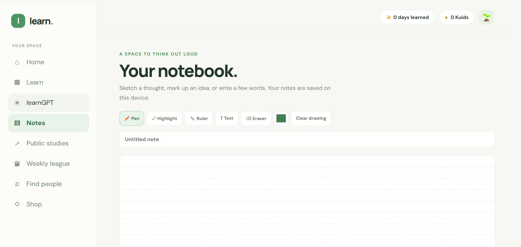
Task: Click the learn. wordmark text
Action: [x=41, y=21]
